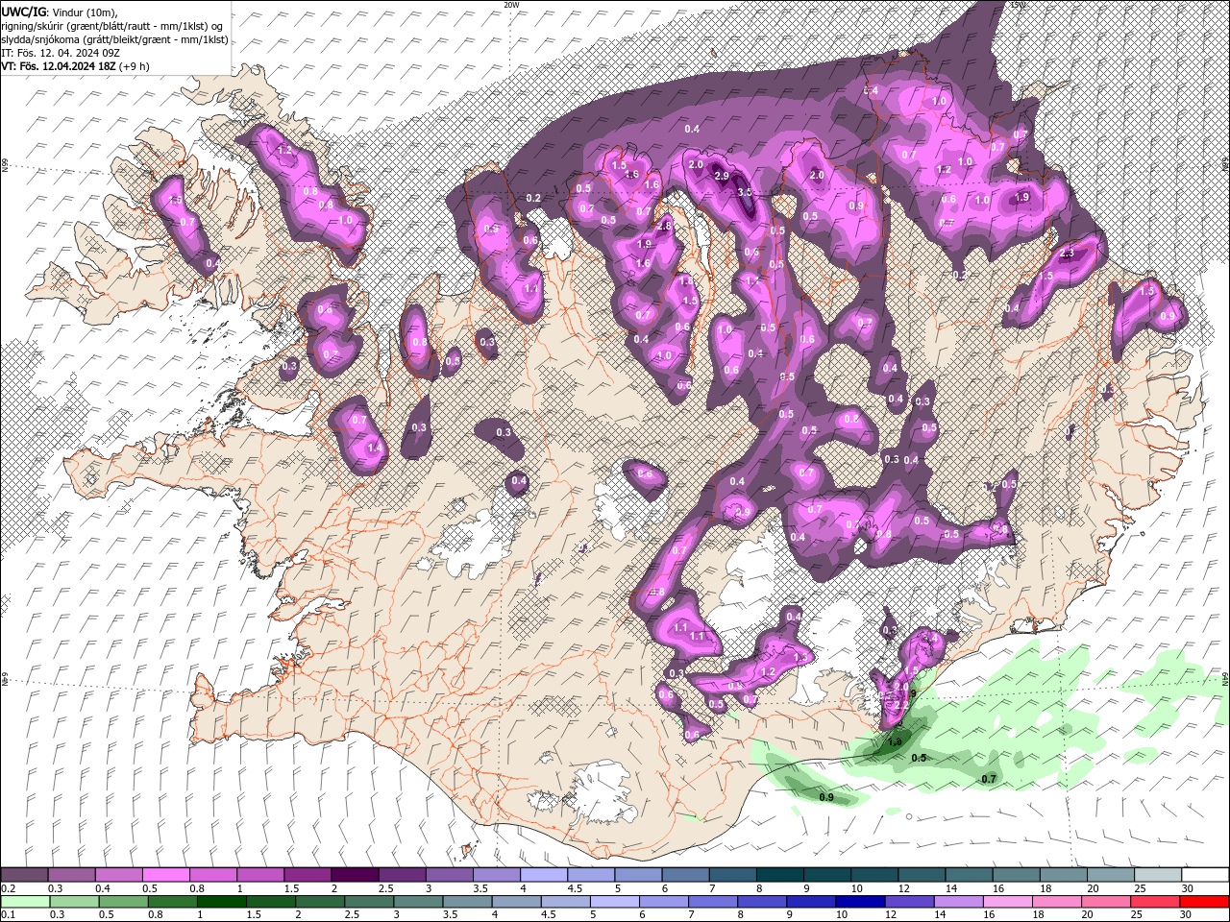Pick the rain legend swatch between 7 and 8
Screen dimensions: 1230x922
[713, 902]
